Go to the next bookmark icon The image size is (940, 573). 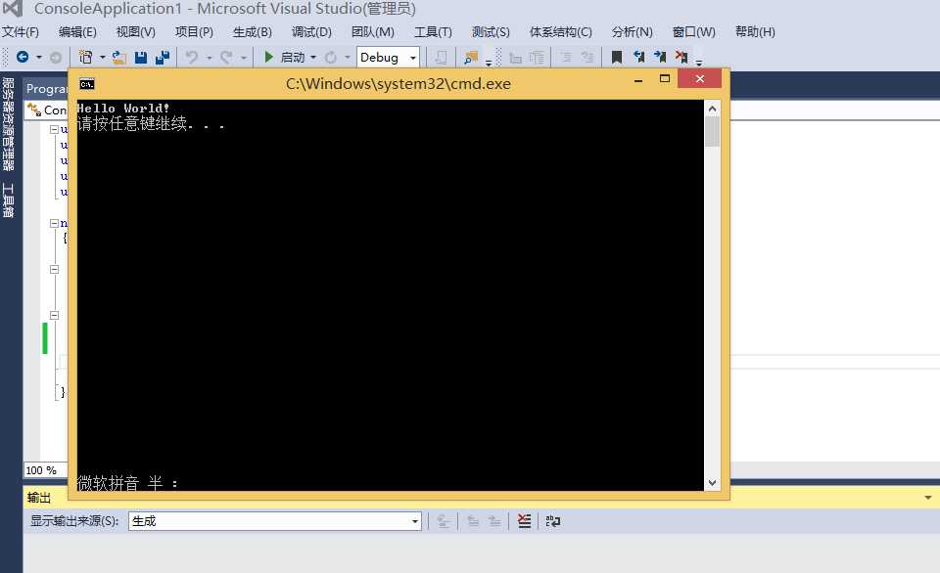pyautogui.click(x=660, y=57)
